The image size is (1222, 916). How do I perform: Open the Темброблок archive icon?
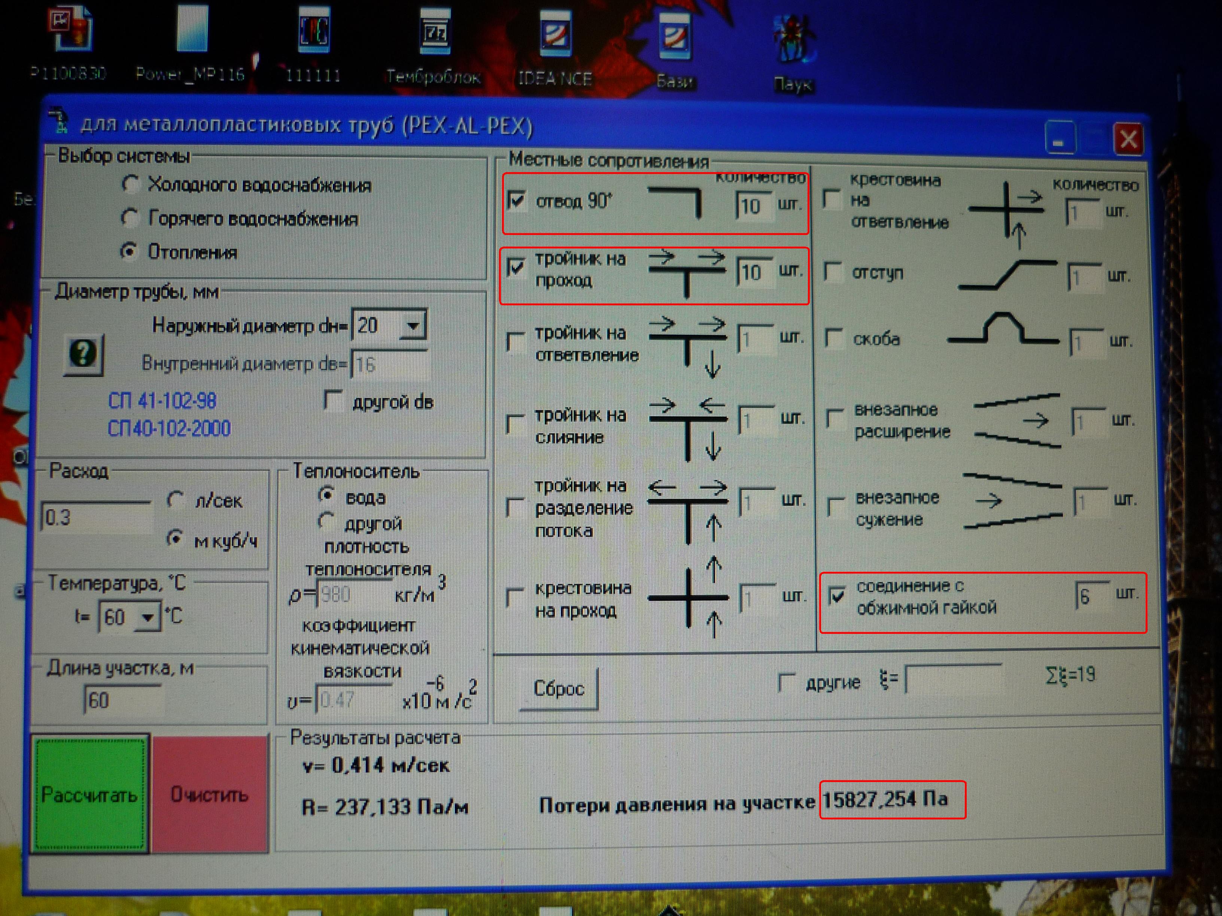(x=434, y=31)
